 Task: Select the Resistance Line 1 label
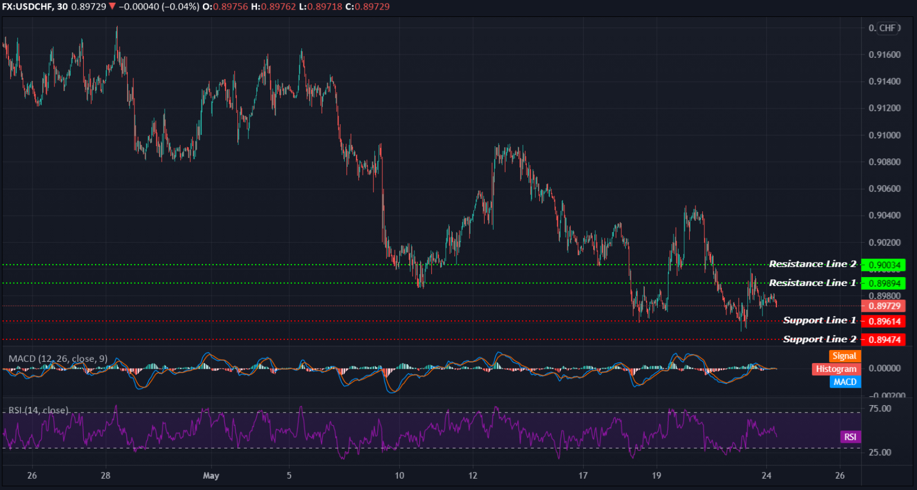[x=812, y=283]
